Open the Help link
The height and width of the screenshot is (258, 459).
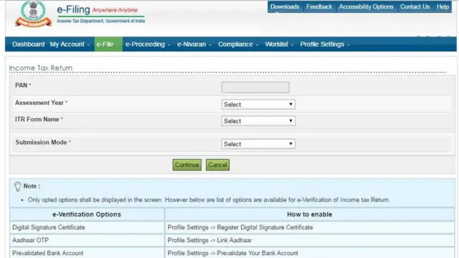coord(443,6)
